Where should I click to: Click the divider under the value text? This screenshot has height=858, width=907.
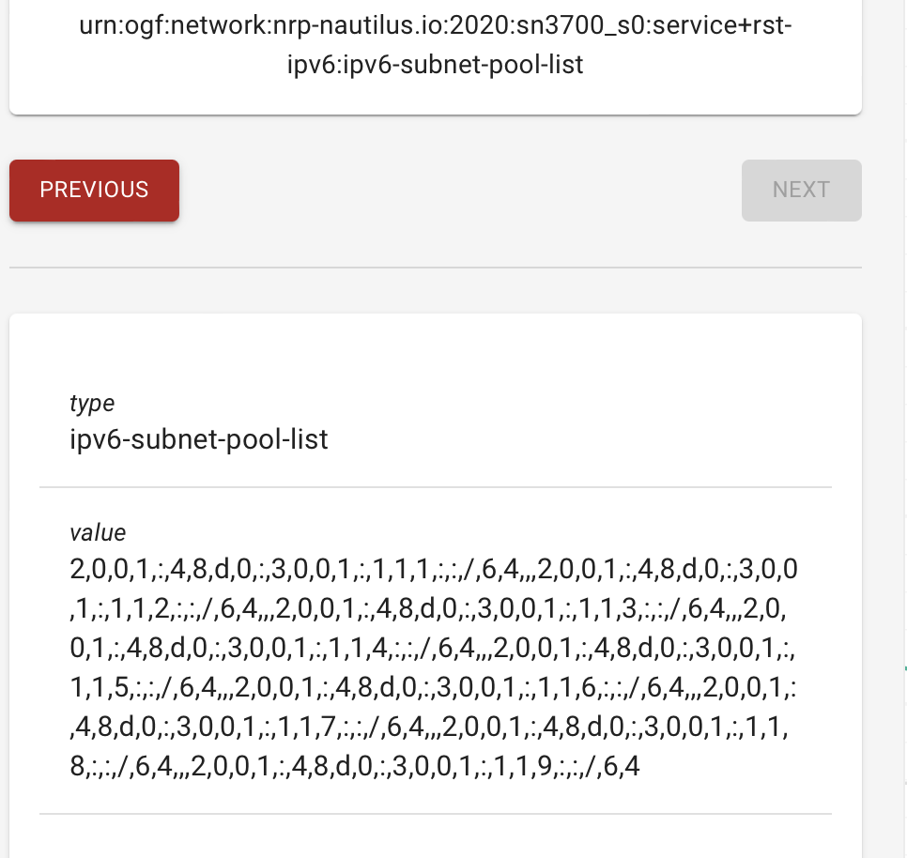point(435,810)
